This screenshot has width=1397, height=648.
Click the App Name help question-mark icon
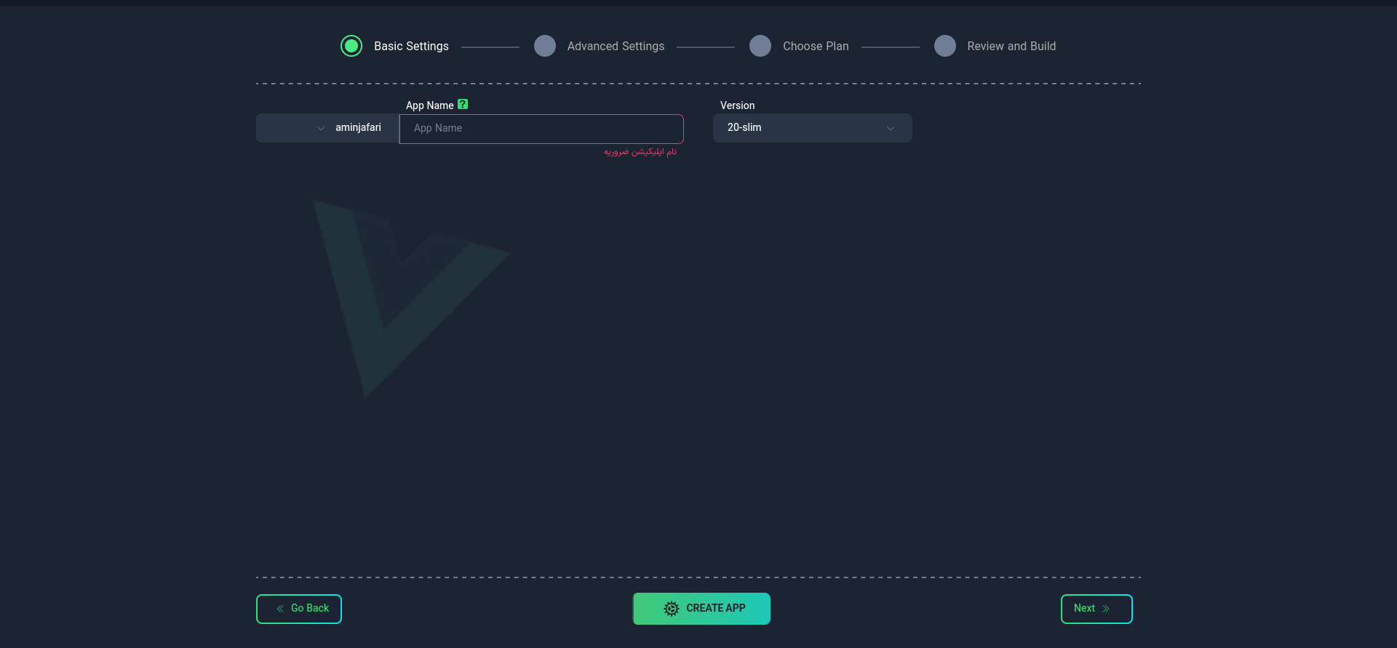tap(463, 105)
